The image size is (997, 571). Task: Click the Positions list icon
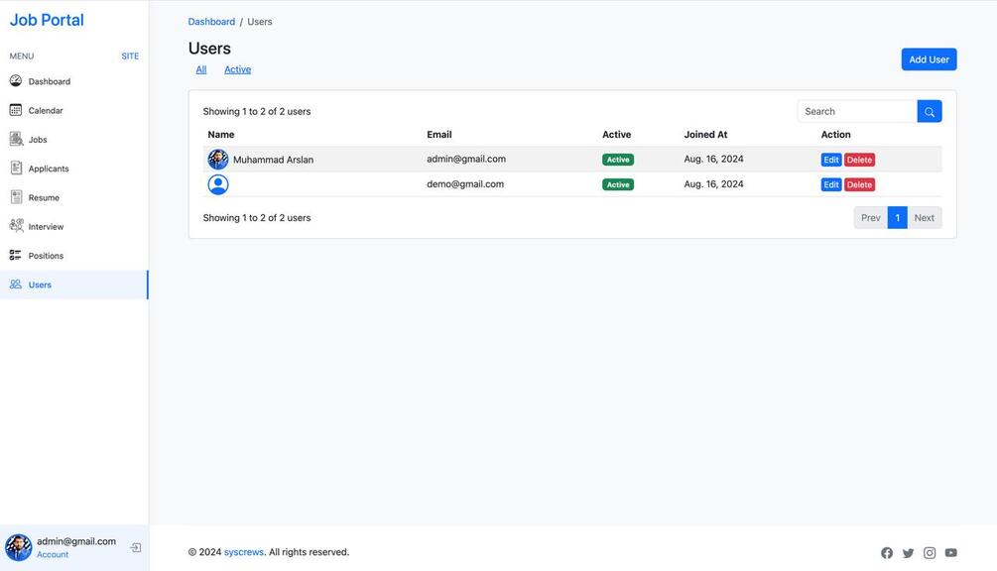(16, 255)
